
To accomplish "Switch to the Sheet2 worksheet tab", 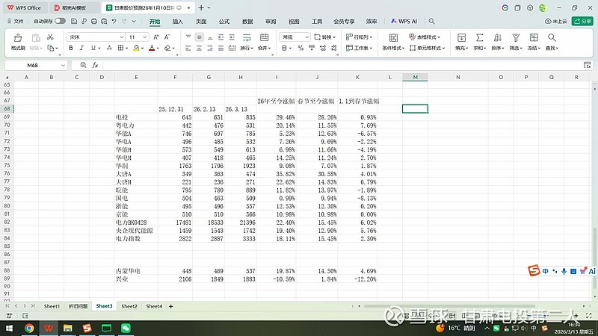I will (129, 306).
